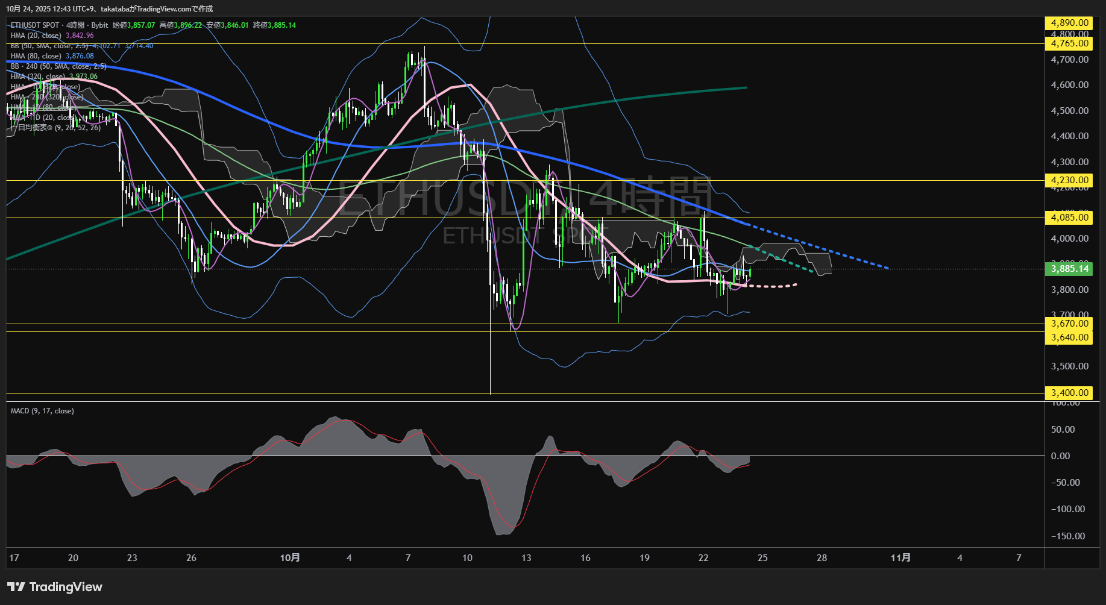Click the yellow 4,765.00 price label

[x=1069, y=43]
